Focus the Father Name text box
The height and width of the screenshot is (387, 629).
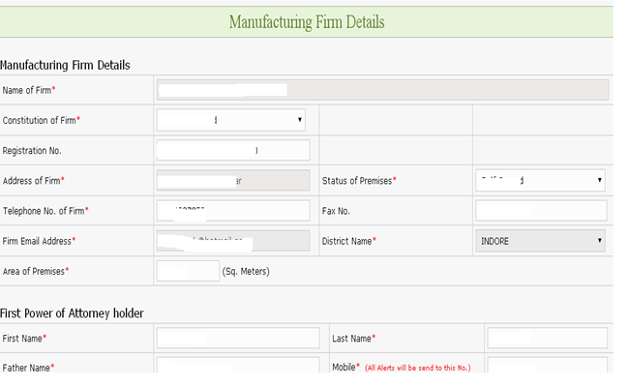pyautogui.click(x=238, y=366)
